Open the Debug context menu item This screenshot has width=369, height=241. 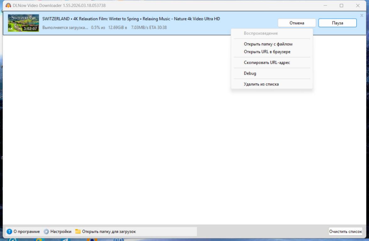pos(250,73)
